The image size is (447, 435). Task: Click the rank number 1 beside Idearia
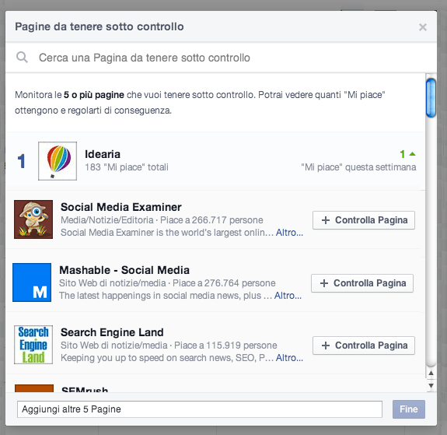[22, 161]
